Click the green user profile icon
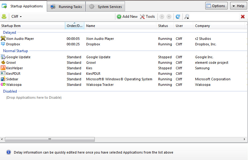248x160 pixels. pos(4,16)
